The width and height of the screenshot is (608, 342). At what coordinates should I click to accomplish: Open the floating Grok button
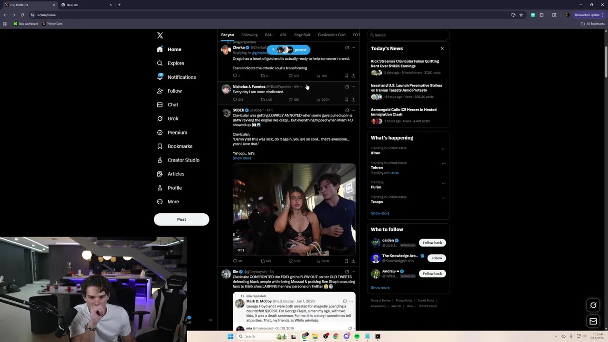(593, 305)
